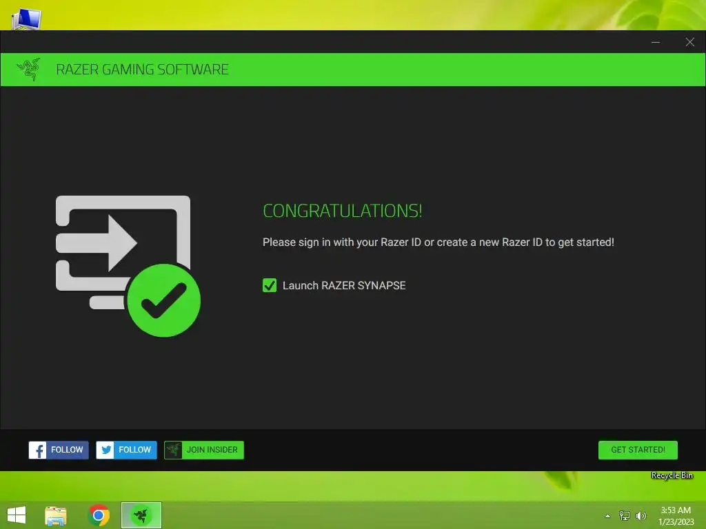Select the Recycle Bin desktop label
Image resolution: width=706 pixels, height=529 pixels.
672,475
